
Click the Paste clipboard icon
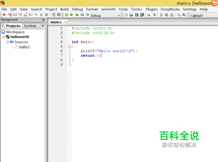172,15
